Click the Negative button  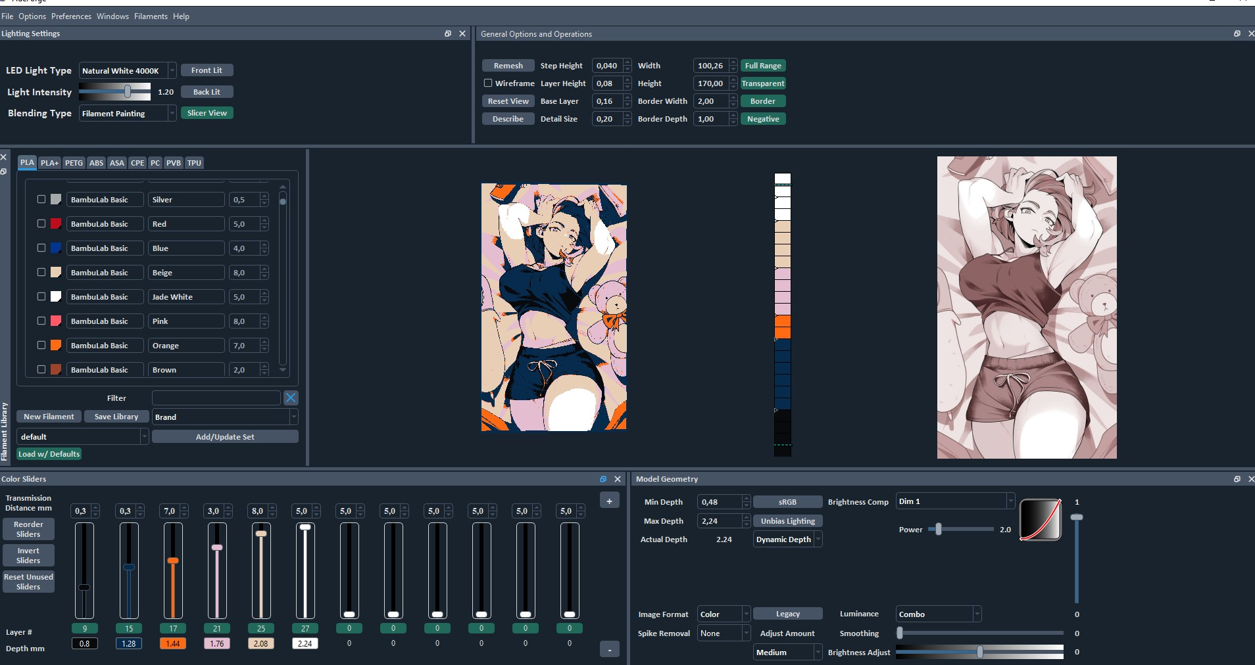[763, 119]
